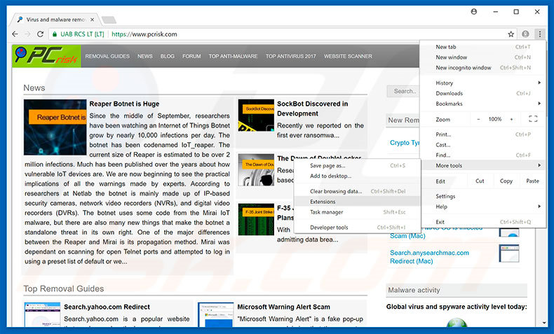Bookmark this page with the star icon
The height and width of the screenshot is (334, 554).
(x=511, y=34)
